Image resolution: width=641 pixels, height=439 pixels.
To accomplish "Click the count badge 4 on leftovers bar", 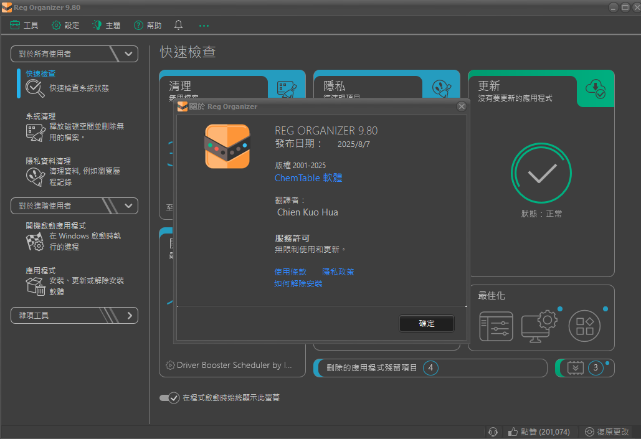I will pos(430,368).
